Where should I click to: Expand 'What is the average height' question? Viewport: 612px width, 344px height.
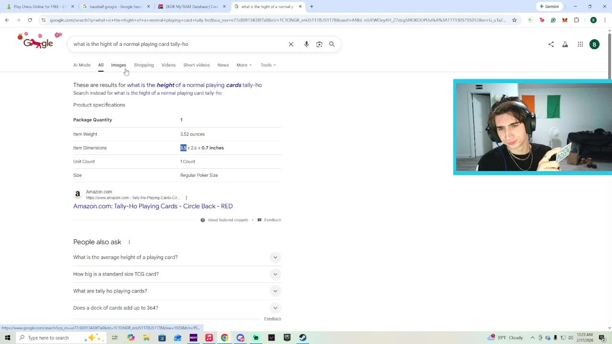[275, 257]
